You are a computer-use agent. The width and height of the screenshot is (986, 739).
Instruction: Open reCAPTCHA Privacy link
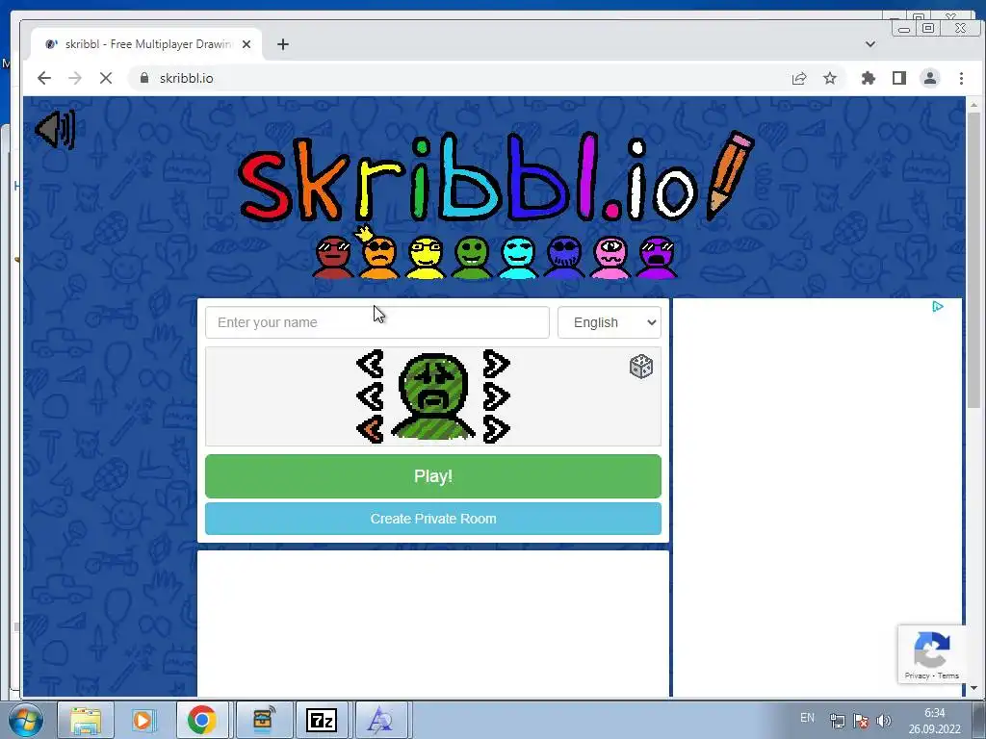tap(917, 676)
